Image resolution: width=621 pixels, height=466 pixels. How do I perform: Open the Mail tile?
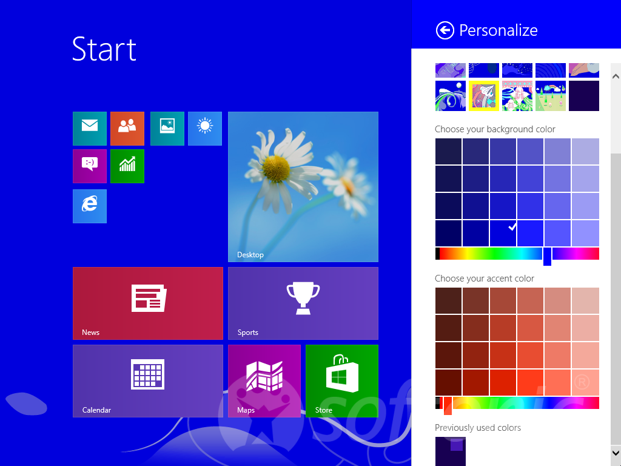coord(90,128)
